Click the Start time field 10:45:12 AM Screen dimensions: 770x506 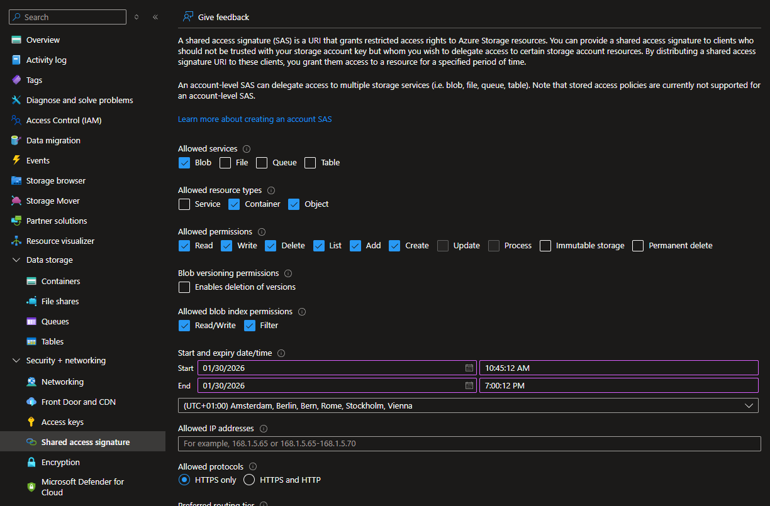coord(619,368)
